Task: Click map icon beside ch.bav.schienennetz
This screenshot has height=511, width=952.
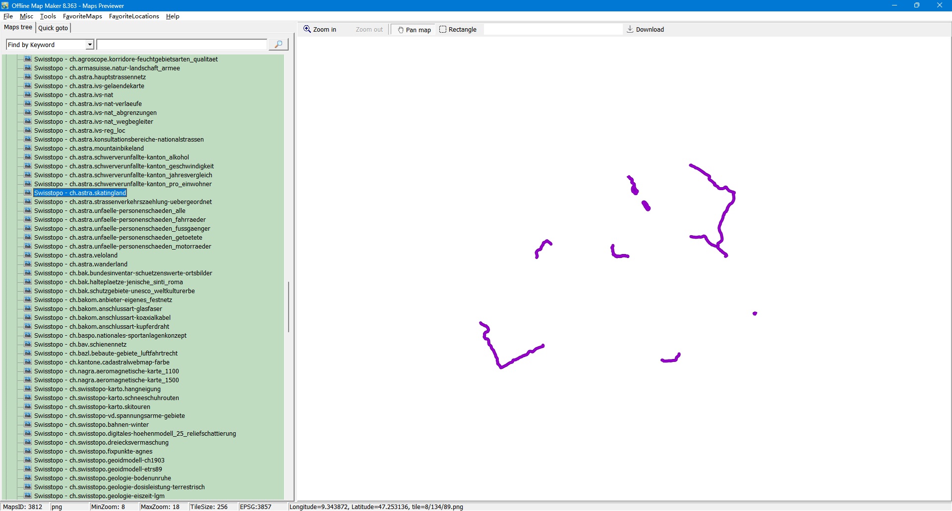Action: 28,344
